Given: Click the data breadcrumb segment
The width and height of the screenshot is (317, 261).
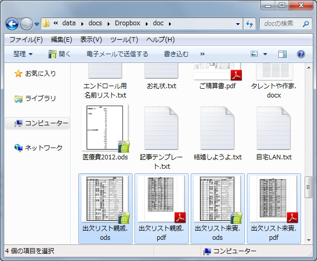Looking at the screenshot, I should (69, 23).
